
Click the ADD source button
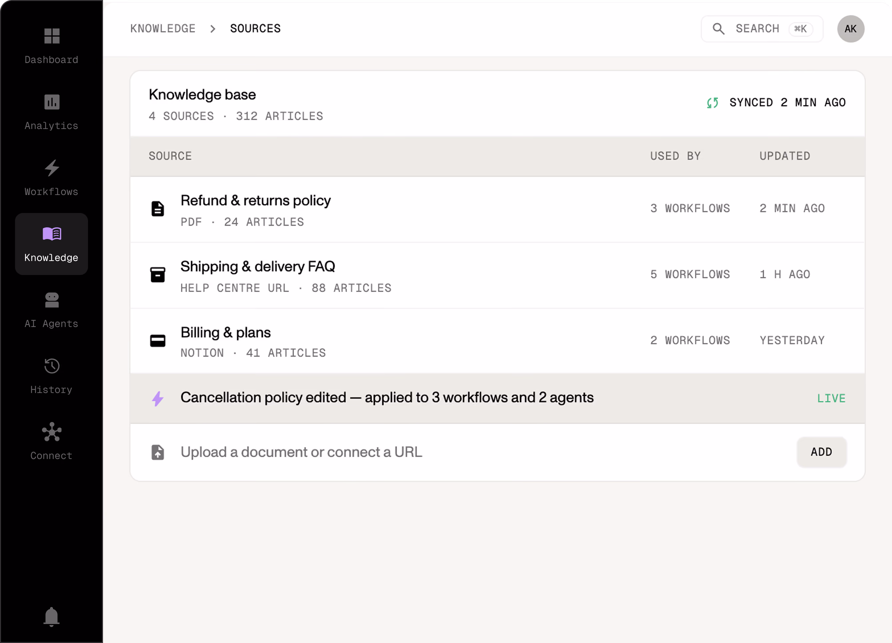coord(821,452)
